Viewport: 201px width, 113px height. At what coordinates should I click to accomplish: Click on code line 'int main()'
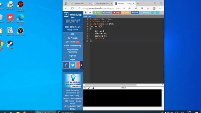[x=96, y=26]
